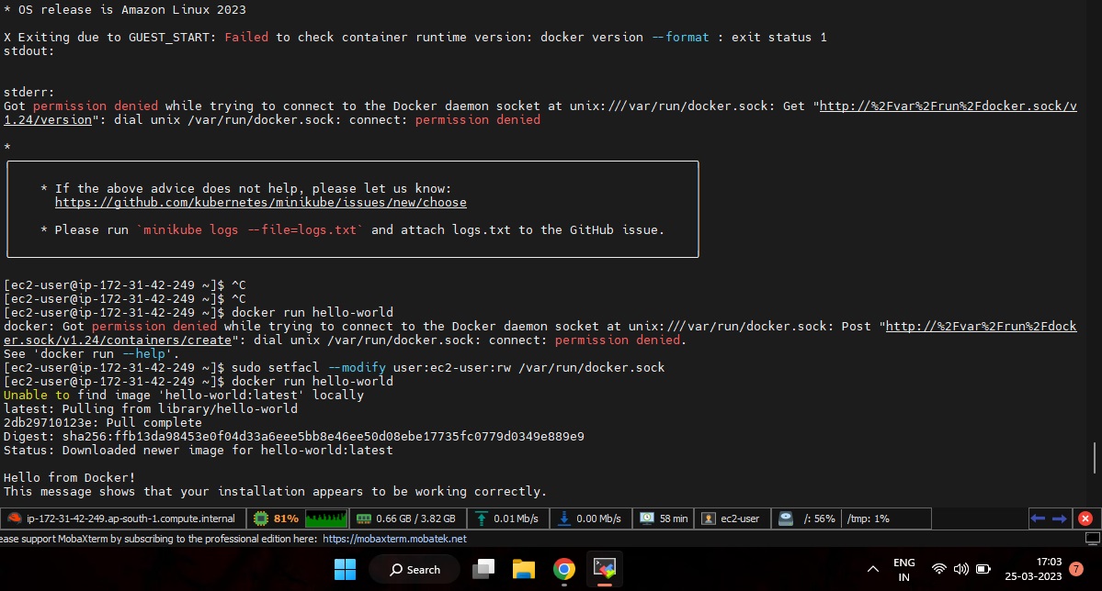Click the RAM icon showing 0.66 GB / 3.82 GB

click(367, 519)
